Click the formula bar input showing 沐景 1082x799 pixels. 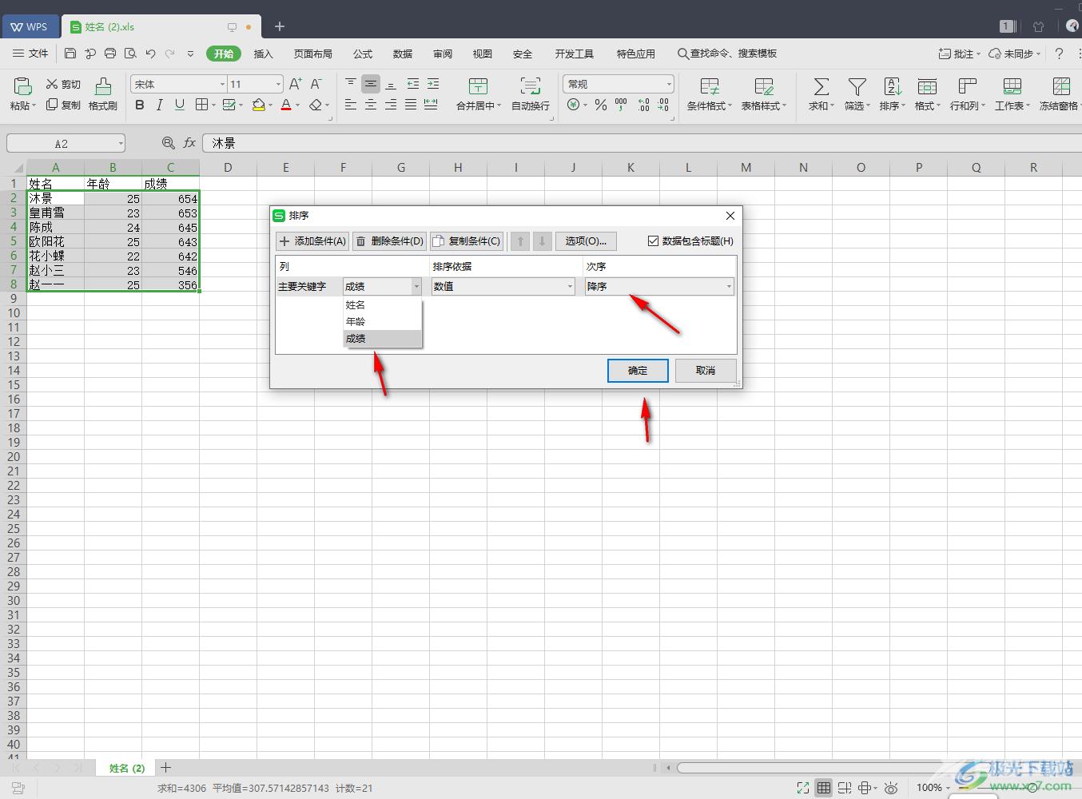[642, 143]
